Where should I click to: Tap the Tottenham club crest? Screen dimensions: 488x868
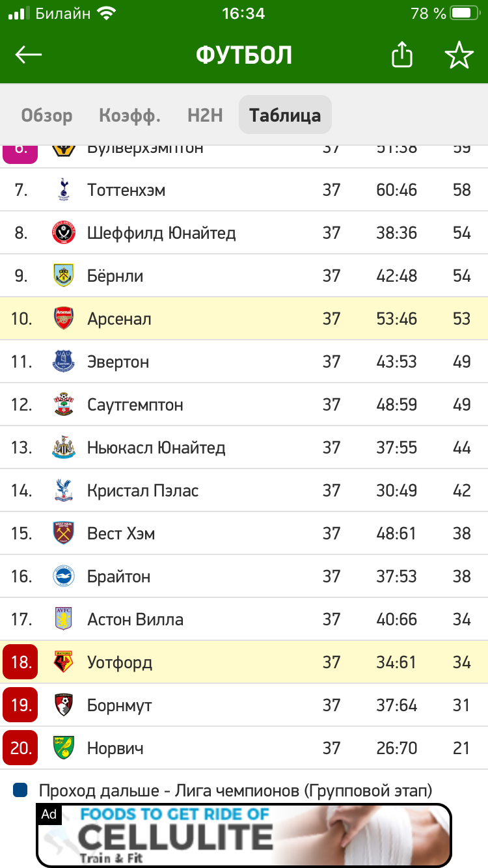click(63, 190)
